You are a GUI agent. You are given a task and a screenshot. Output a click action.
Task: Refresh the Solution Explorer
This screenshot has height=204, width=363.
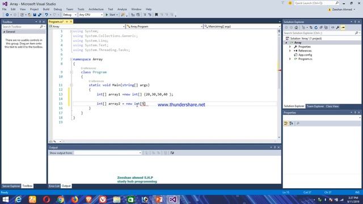coord(316,28)
